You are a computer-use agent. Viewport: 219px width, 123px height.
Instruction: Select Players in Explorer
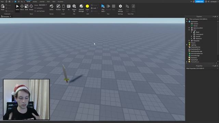coord(193,43)
